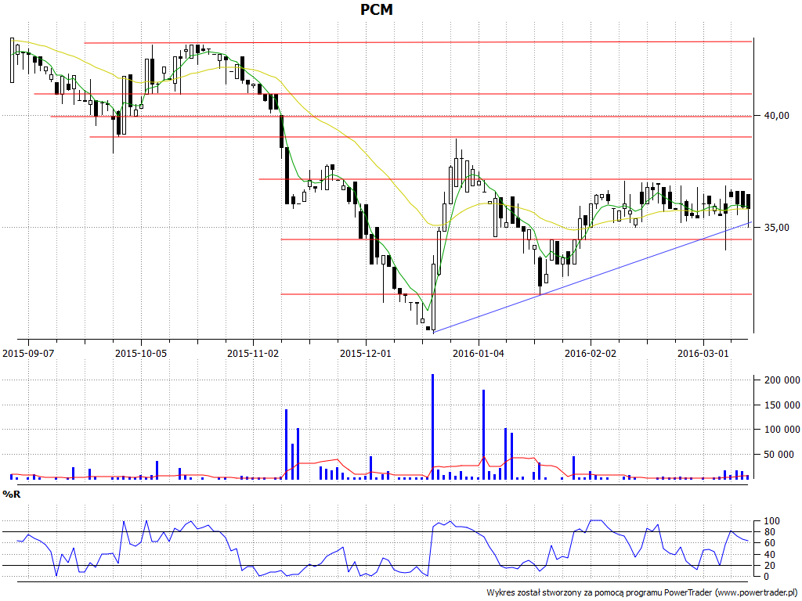The width and height of the screenshot is (802, 601).
Task: Click the 20 level on %R axis
Action: click(771, 566)
